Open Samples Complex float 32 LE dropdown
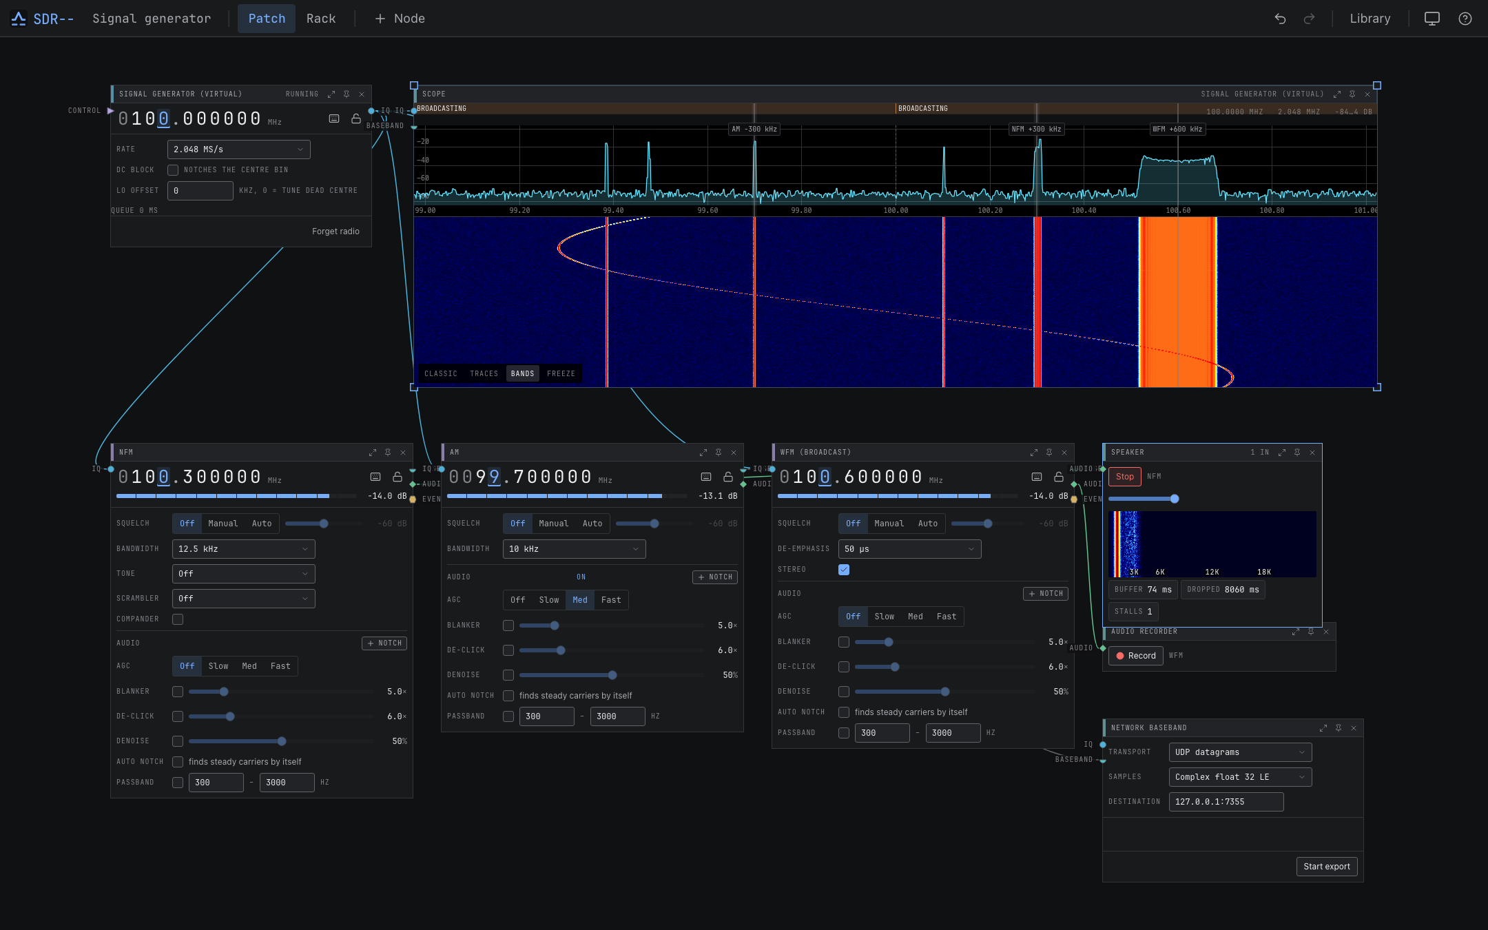1488x930 pixels. click(x=1241, y=777)
